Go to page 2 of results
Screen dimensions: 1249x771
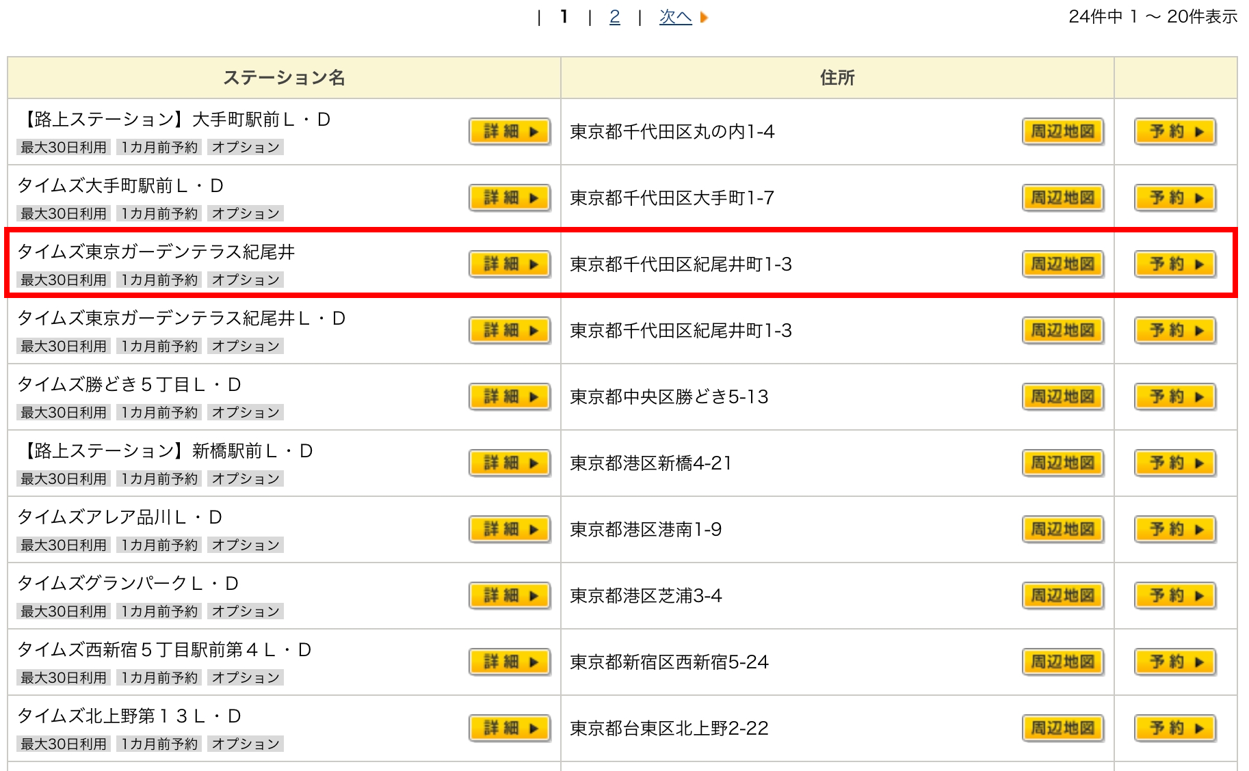tap(614, 17)
